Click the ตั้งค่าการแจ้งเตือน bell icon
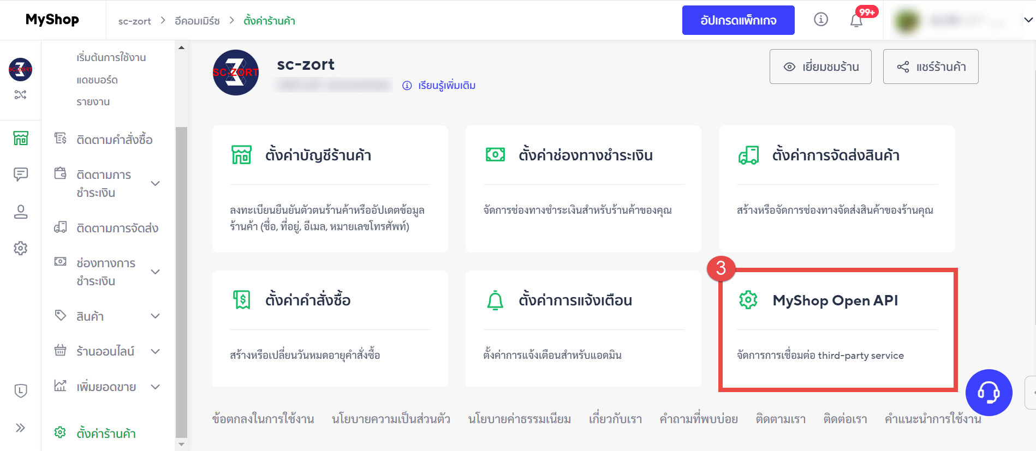This screenshot has height=451, width=1036. click(x=495, y=300)
